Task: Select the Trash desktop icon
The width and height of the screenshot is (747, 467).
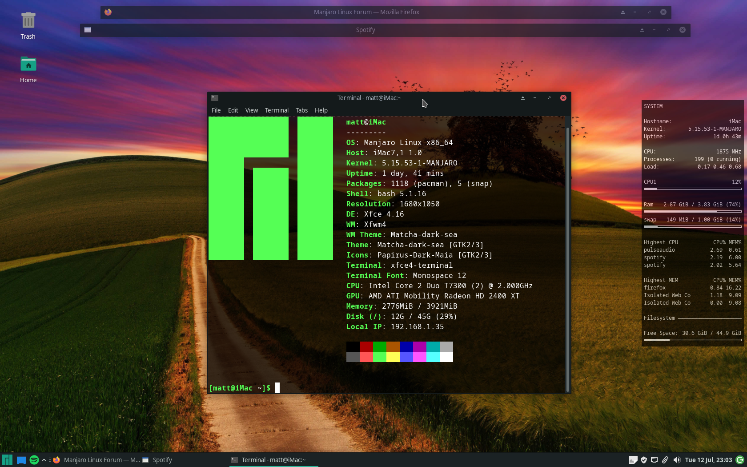Action: pyautogui.click(x=28, y=25)
